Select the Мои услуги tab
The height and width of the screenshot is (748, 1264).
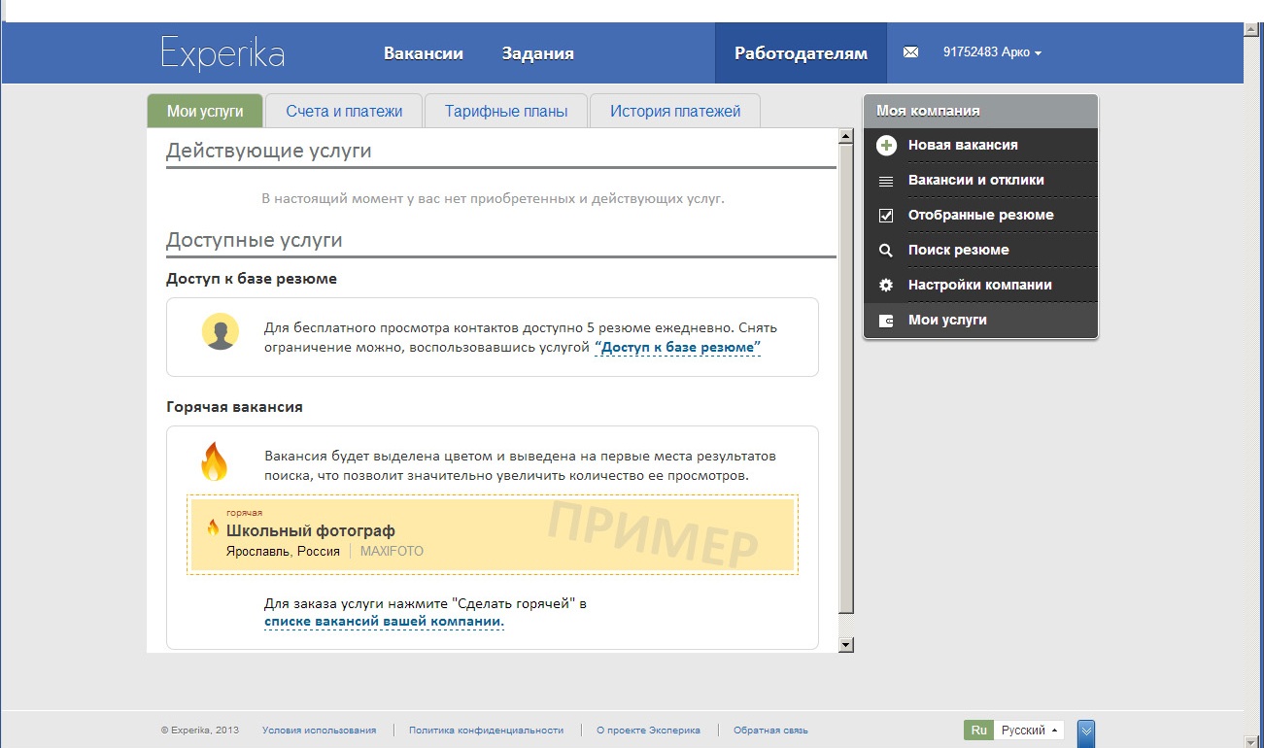[x=205, y=111]
